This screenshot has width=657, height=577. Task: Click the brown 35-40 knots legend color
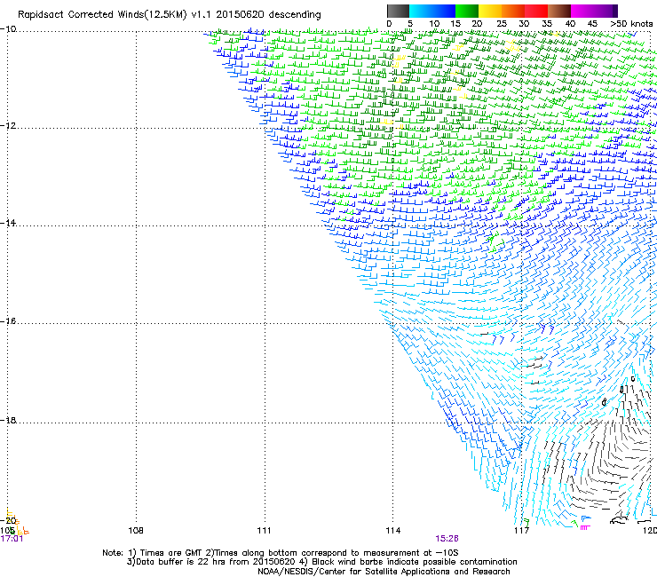559,11
